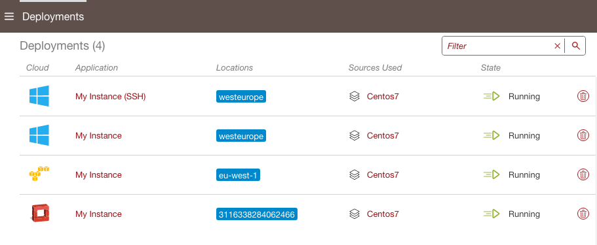Click the search magnifier icon in filter box

click(x=575, y=46)
